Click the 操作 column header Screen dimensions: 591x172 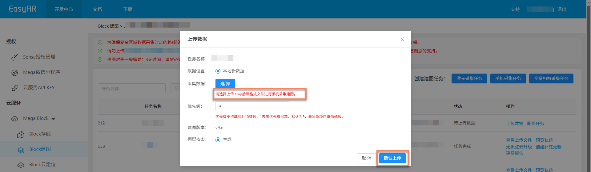(x=510, y=106)
